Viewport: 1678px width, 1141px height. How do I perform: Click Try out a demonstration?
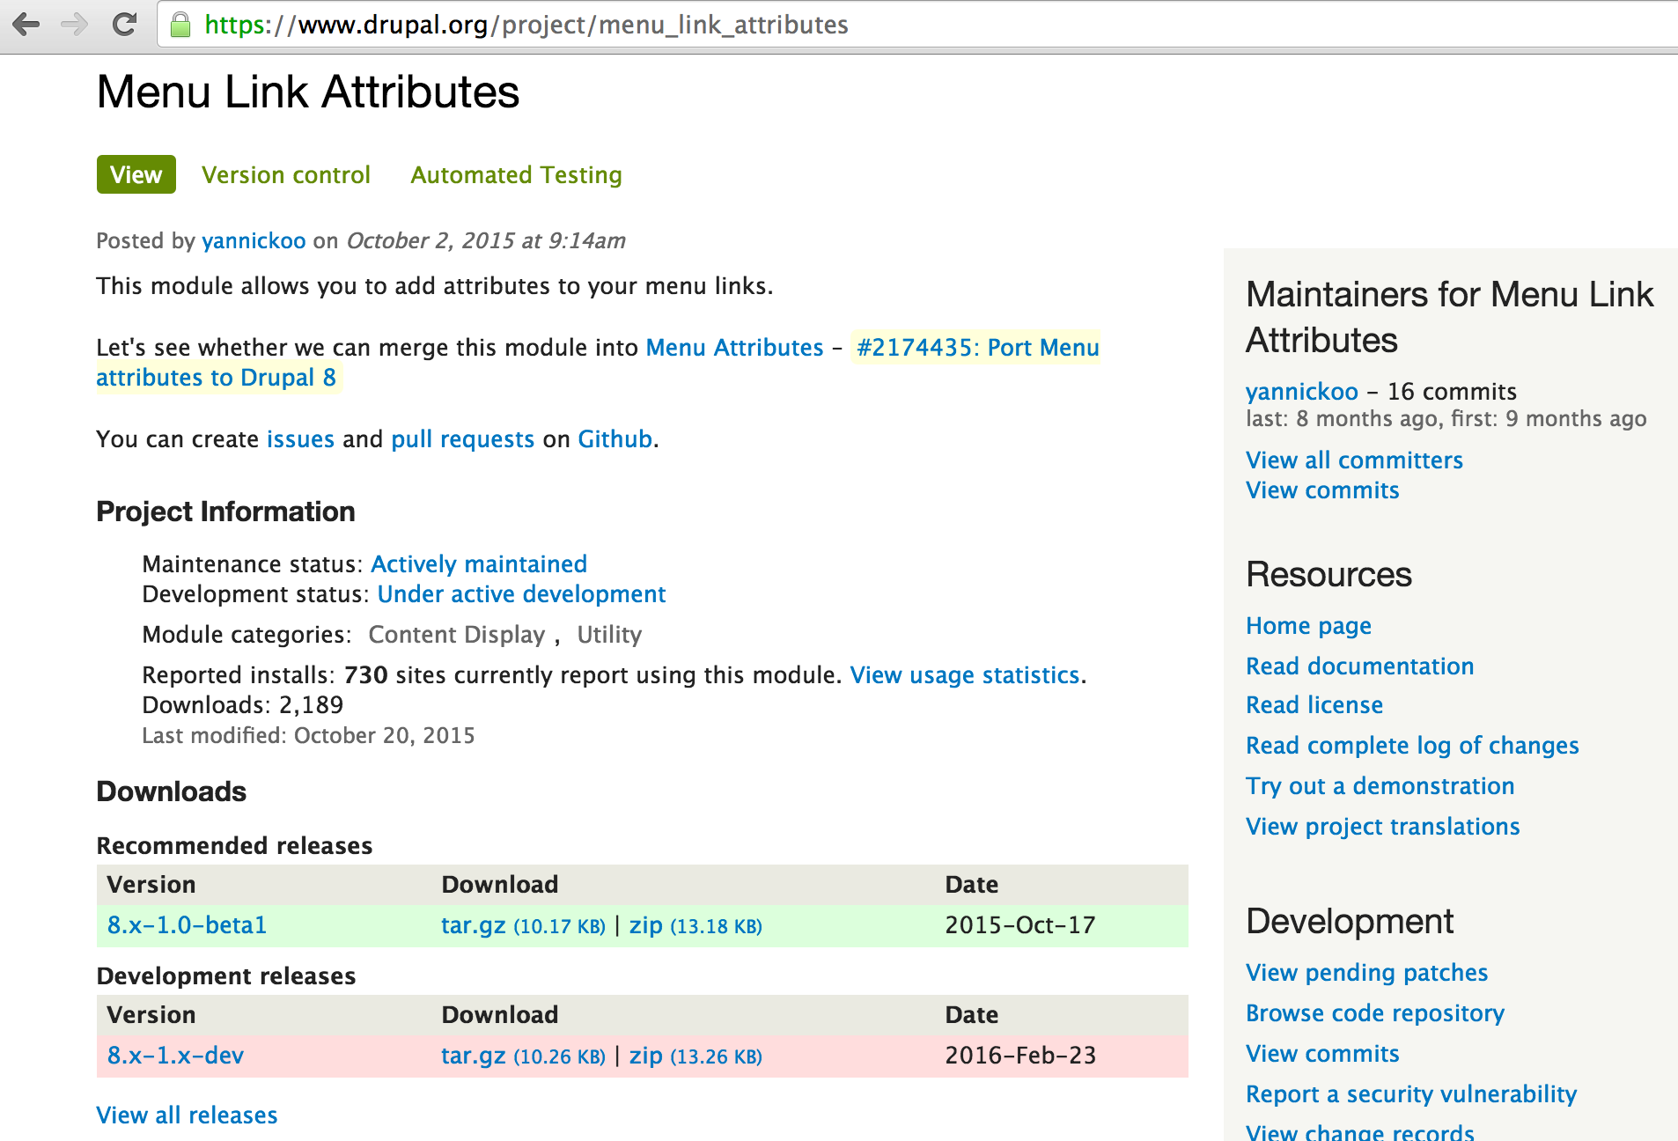[x=1380, y=785]
